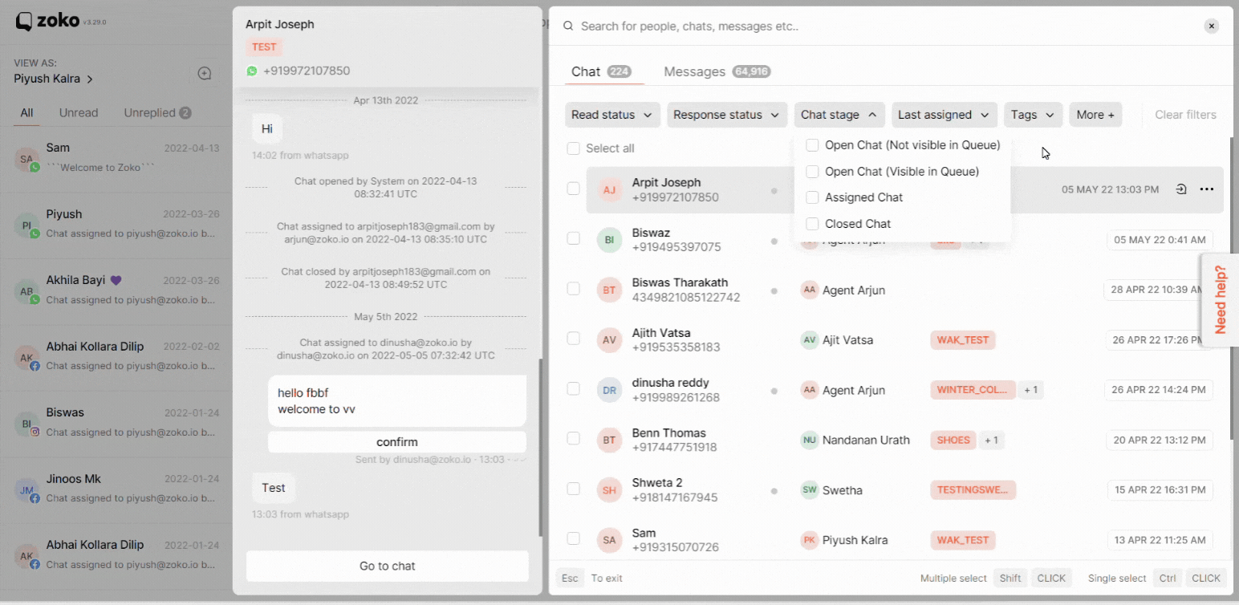Click Instagram badge on Biswas sidebar avatar
Screen dimensions: 1239x605
35,432
